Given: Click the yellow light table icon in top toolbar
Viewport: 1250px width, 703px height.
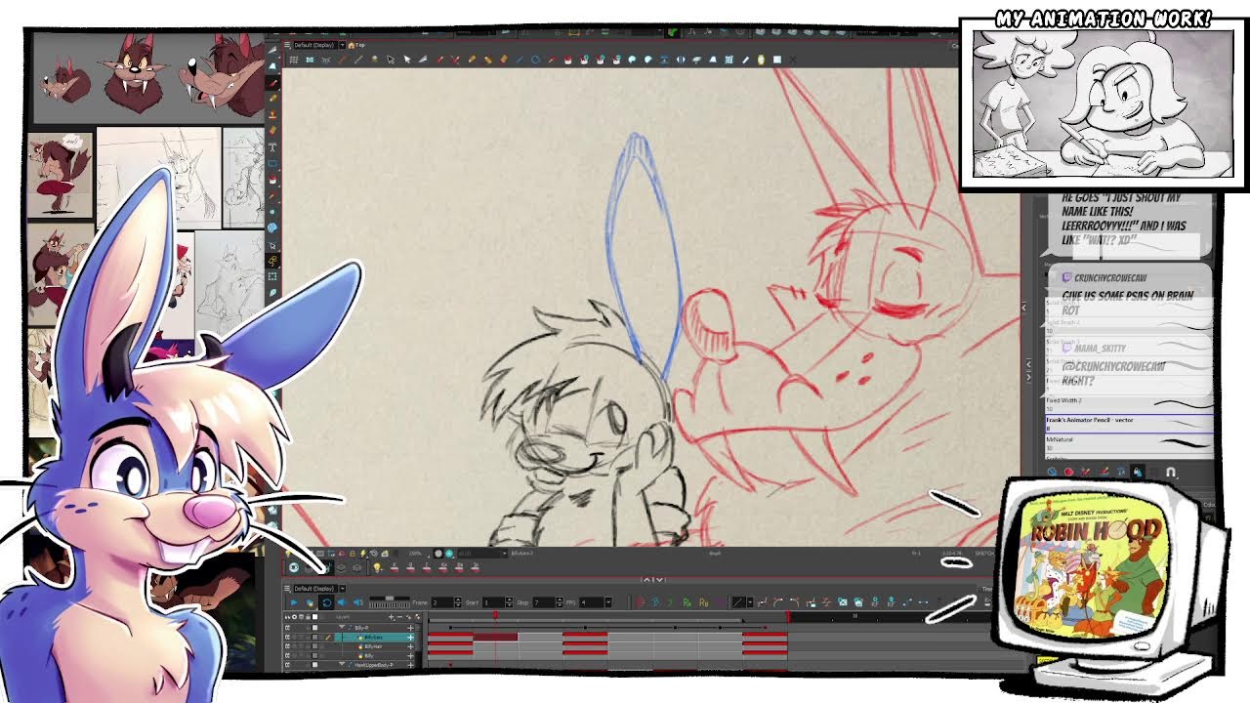Looking at the screenshot, I should [762, 60].
